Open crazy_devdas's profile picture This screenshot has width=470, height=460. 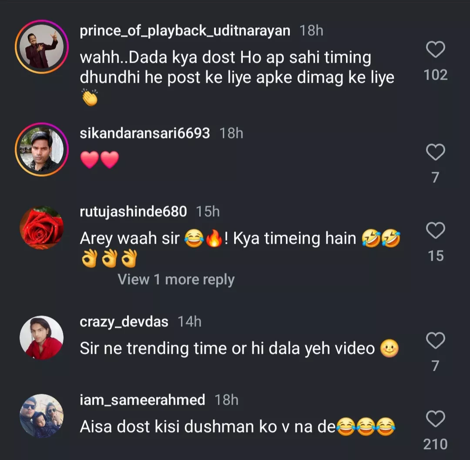pyautogui.click(x=42, y=338)
